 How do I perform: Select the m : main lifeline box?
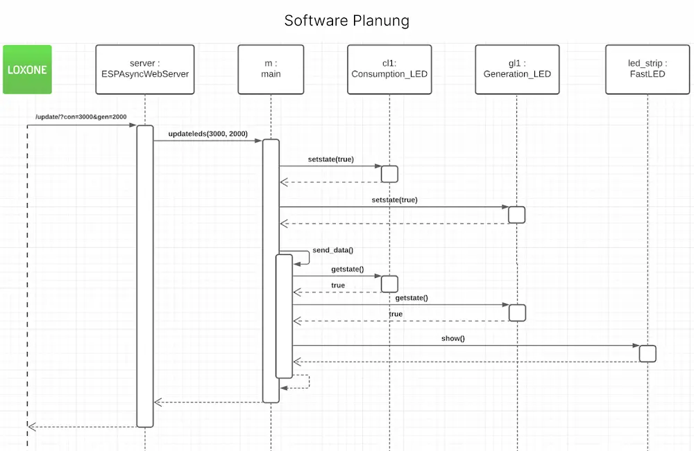pos(271,69)
